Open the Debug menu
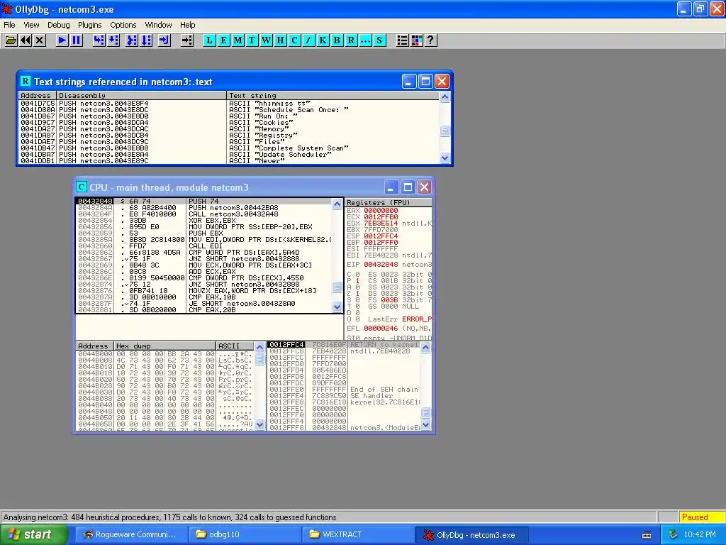 pyautogui.click(x=58, y=25)
